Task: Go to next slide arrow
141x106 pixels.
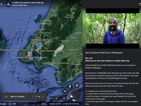Action: tap(43, 97)
